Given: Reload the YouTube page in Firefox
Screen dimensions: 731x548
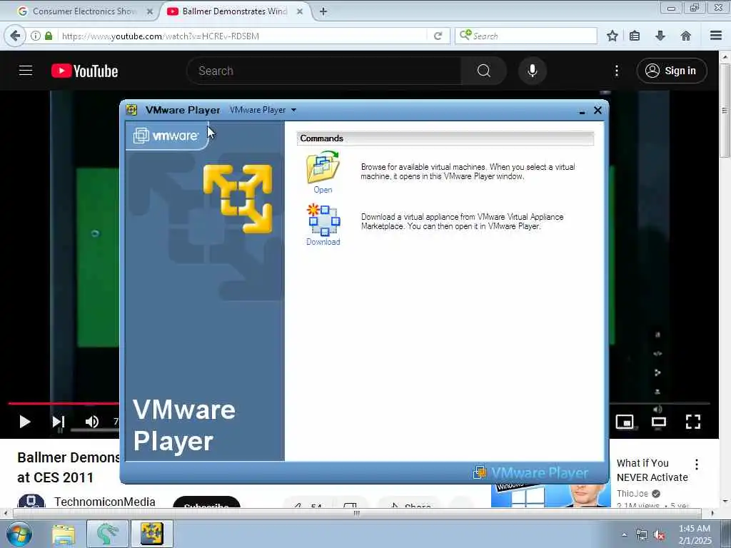Looking at the screenshot, I should [438, 36].
